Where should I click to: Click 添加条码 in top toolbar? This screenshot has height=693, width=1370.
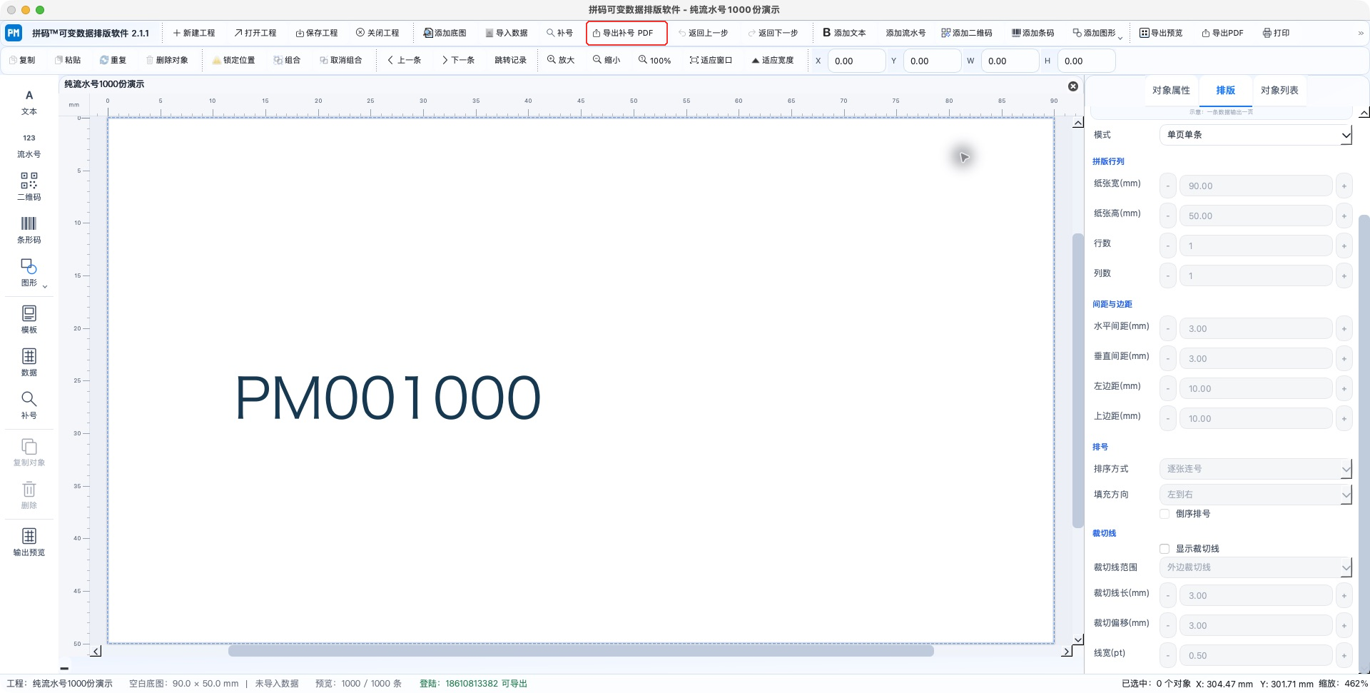pos(1032,33)
